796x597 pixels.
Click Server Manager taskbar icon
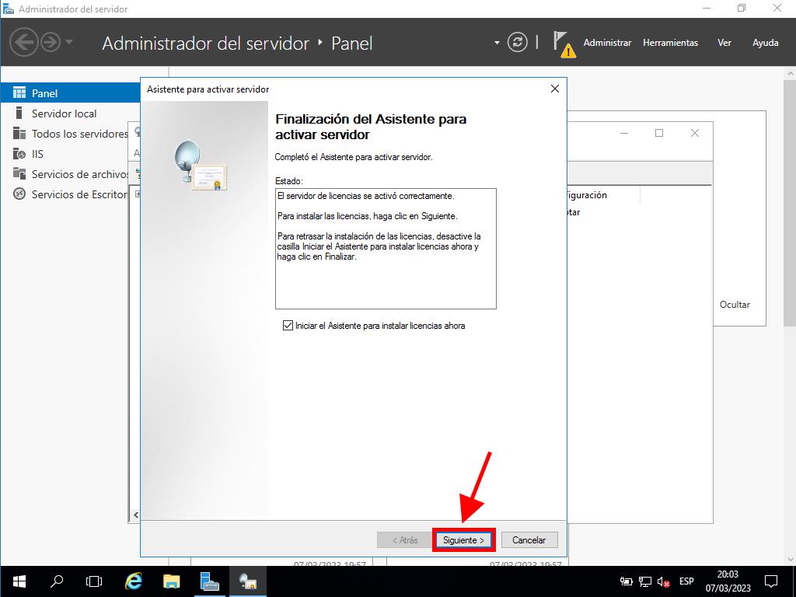[x=210, y=581]
